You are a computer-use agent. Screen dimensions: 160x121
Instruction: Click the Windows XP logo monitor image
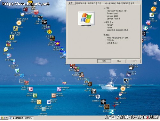(x=86, y=19)
